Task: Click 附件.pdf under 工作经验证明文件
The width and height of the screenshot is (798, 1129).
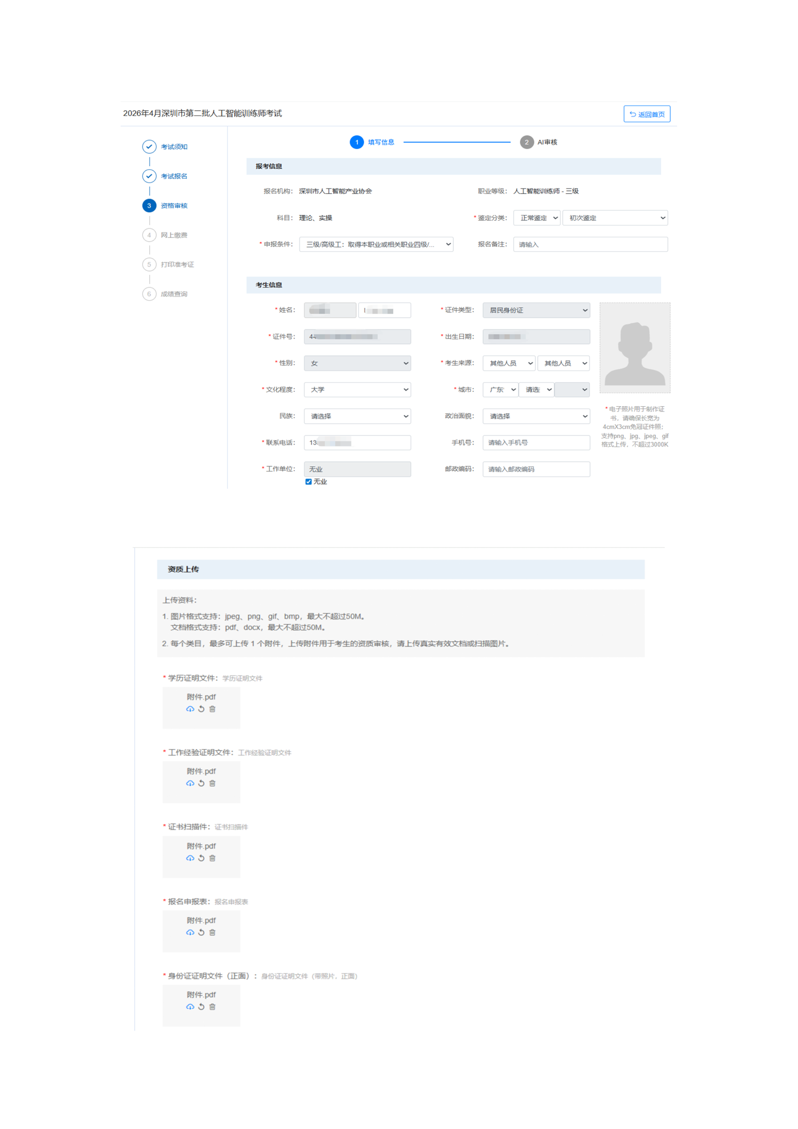Action: [x=201, y=771]
